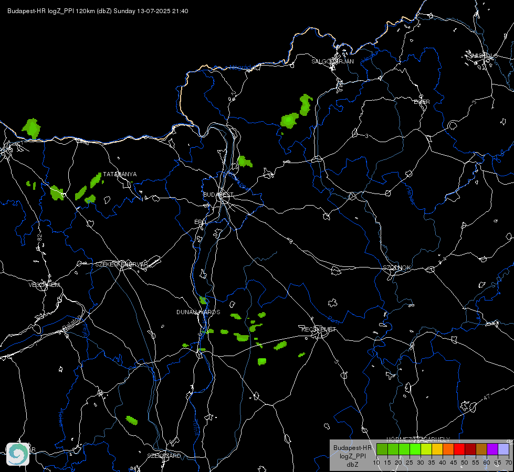The height and width of the screenshot is (472, 514).
Task: Click the road number 47 label
Action: [487, 397]
